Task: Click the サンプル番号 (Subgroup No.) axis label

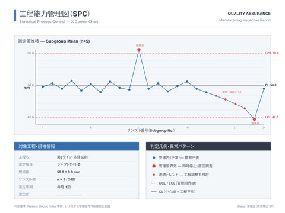Action: point(151,130)
